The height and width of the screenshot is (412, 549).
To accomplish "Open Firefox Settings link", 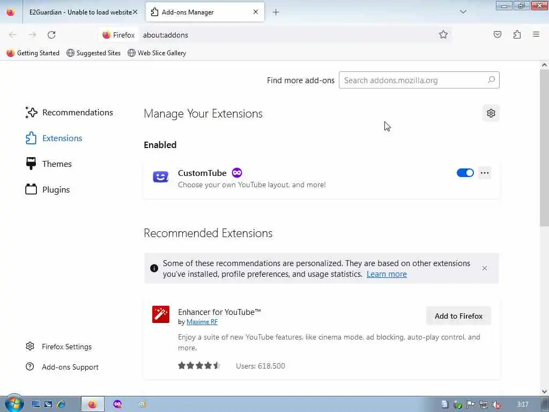I will (x=58, y=347).
